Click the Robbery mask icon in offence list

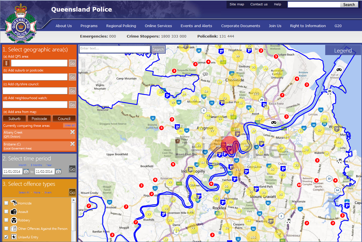click(14, 220)
